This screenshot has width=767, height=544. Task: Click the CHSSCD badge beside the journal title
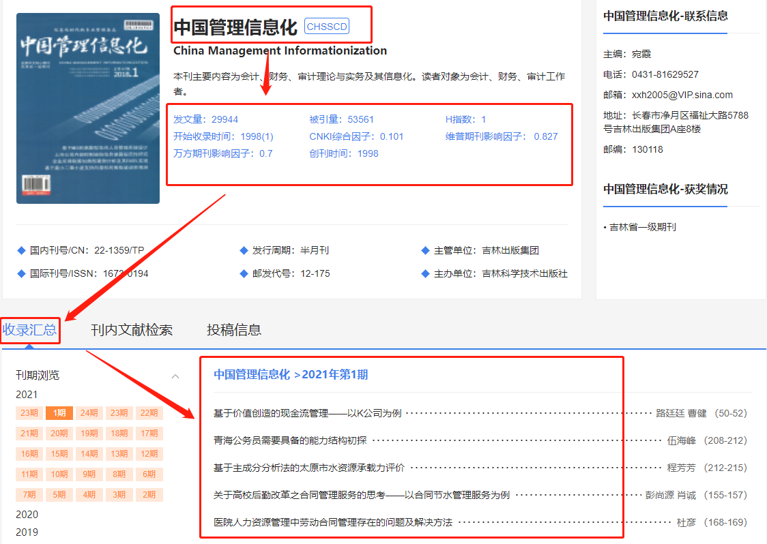coord(327,27)
